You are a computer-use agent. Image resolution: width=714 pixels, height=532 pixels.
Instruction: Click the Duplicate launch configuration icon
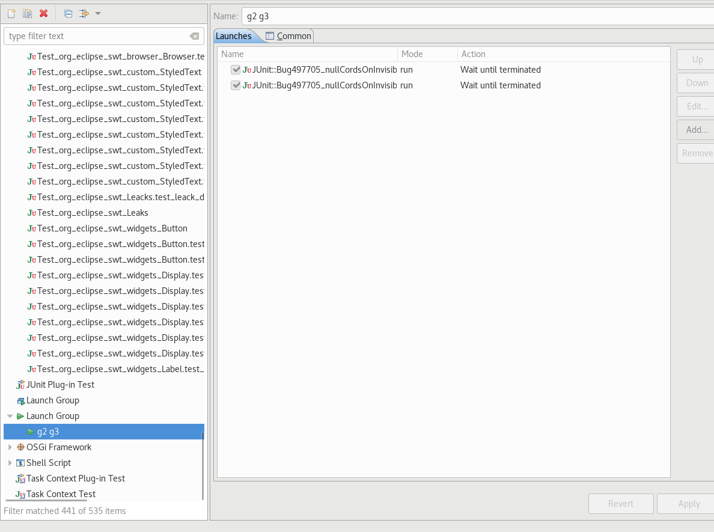point(27,13)
